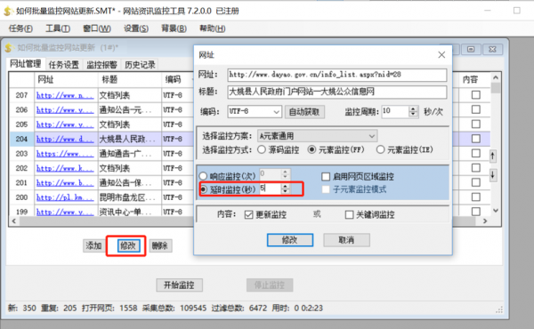Image resolution: width=534 pixels, height=329 pixels.
Task: Click the 开始监控 button
Action: pyautogui.click(x=179, y=285)
